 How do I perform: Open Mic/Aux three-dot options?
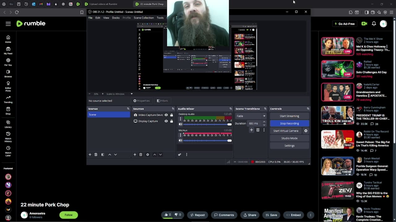pos(180,135)
